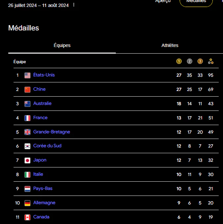Open the three-dot options menu beside the dates
The height and width of the screenshot is (224, 223).
[x=74, y=5]
